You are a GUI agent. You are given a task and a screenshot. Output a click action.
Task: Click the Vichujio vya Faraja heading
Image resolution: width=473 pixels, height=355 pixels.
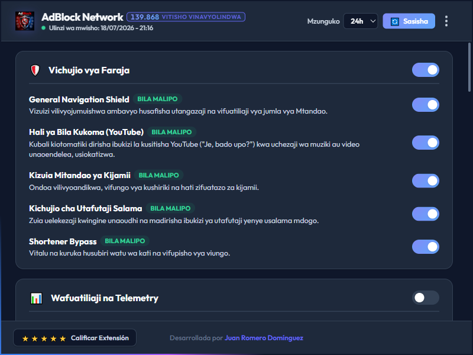[89, 70]
